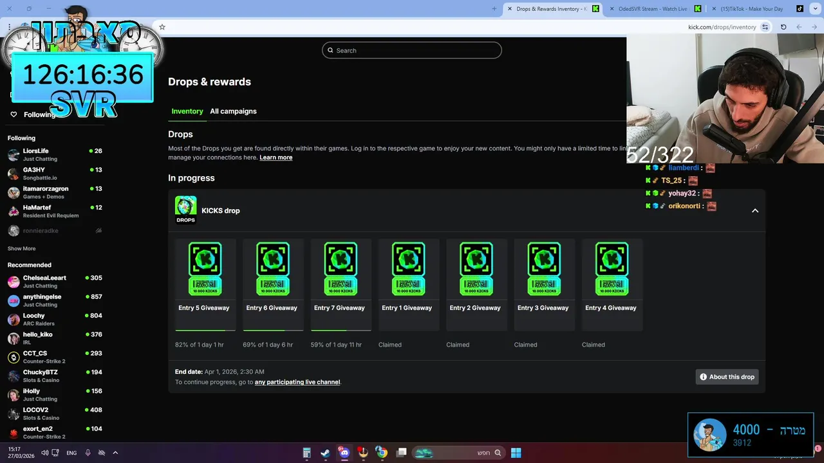Switch ENG input language indicator
The width and height of the screenshot is (824, 463).
(71, 453)
